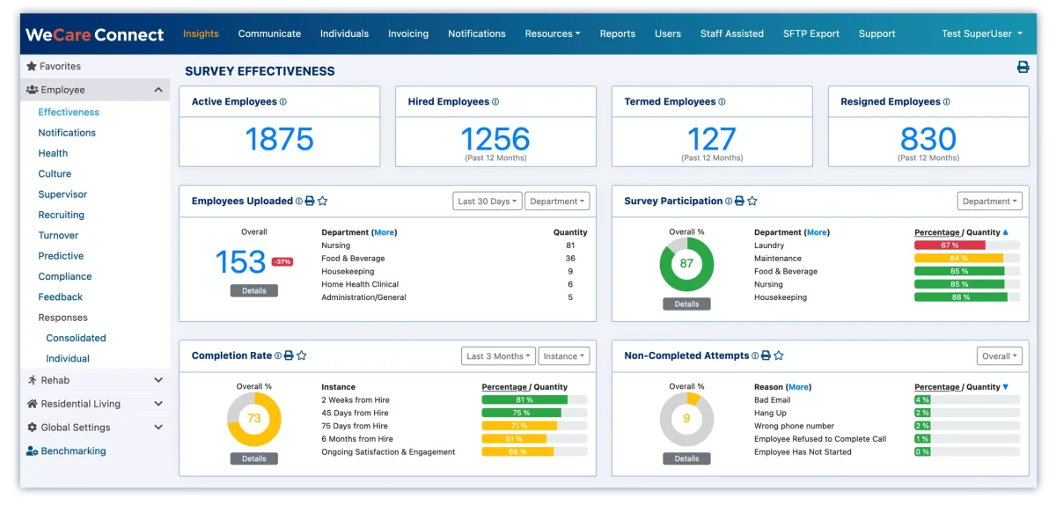
Task: Click info icon beside Resigned Employees
Action: pos(947,102)
